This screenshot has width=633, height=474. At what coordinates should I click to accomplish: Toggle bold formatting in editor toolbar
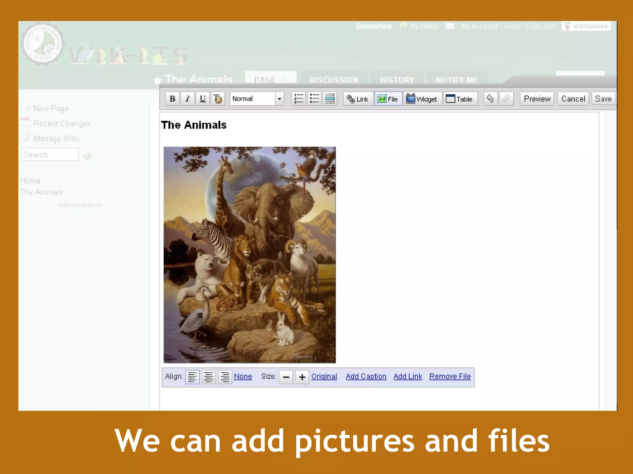(172, 99)
